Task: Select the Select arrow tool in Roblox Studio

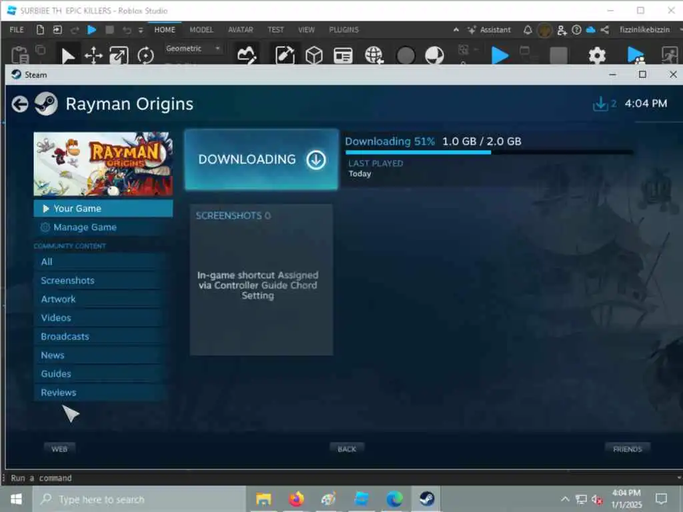Action: point(68,56)
